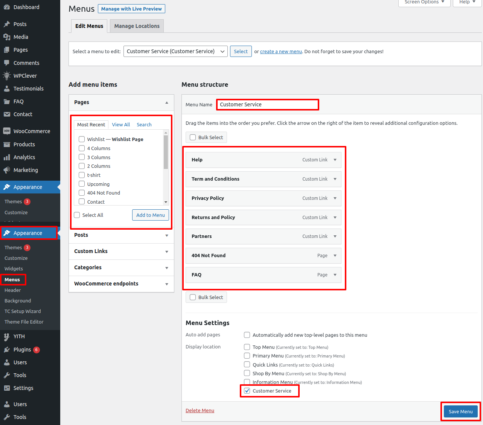Click the Add to Menu button
Viewport: 483px width, 425px height.
coord(151,215)
